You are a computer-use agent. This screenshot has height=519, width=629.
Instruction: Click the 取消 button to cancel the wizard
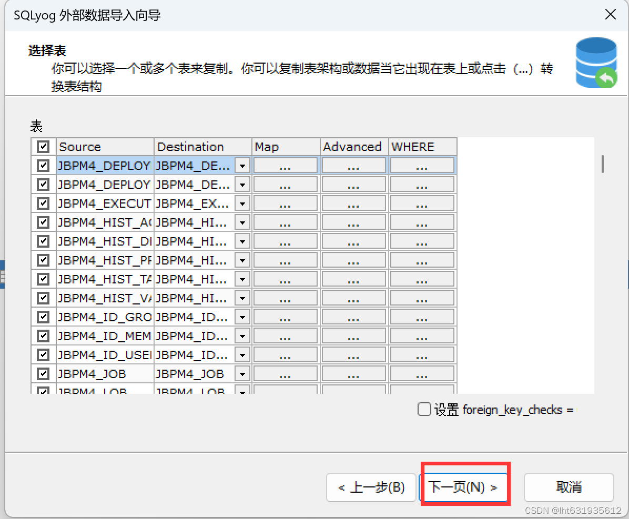[569, 487]
